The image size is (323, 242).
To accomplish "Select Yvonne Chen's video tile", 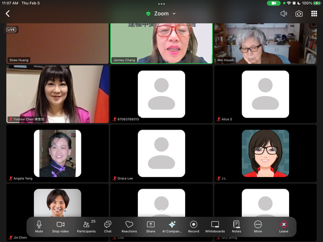I will click(58, 94).
